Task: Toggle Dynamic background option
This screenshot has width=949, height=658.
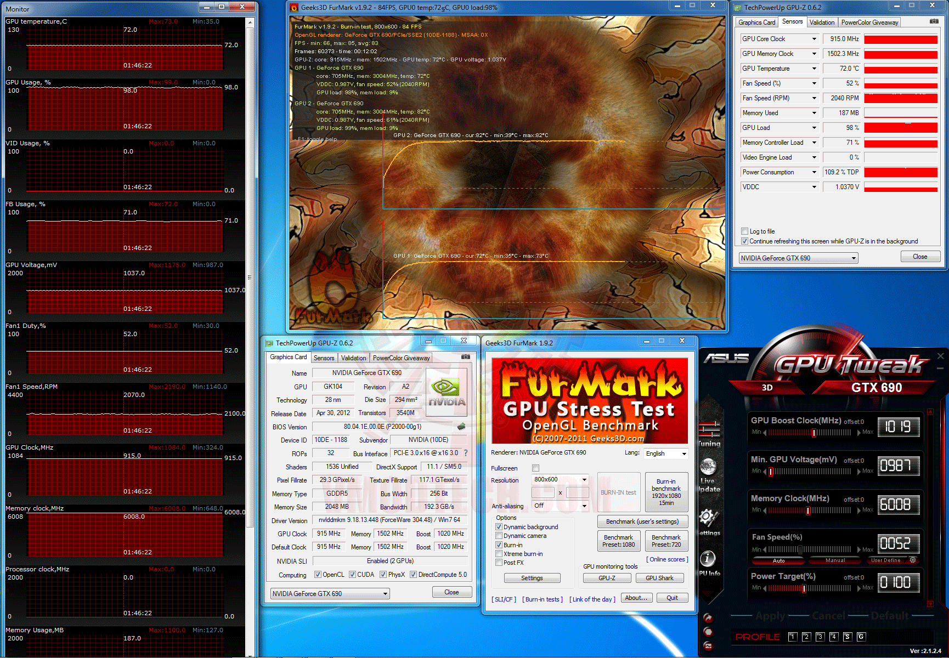Action: pos(499,527)
